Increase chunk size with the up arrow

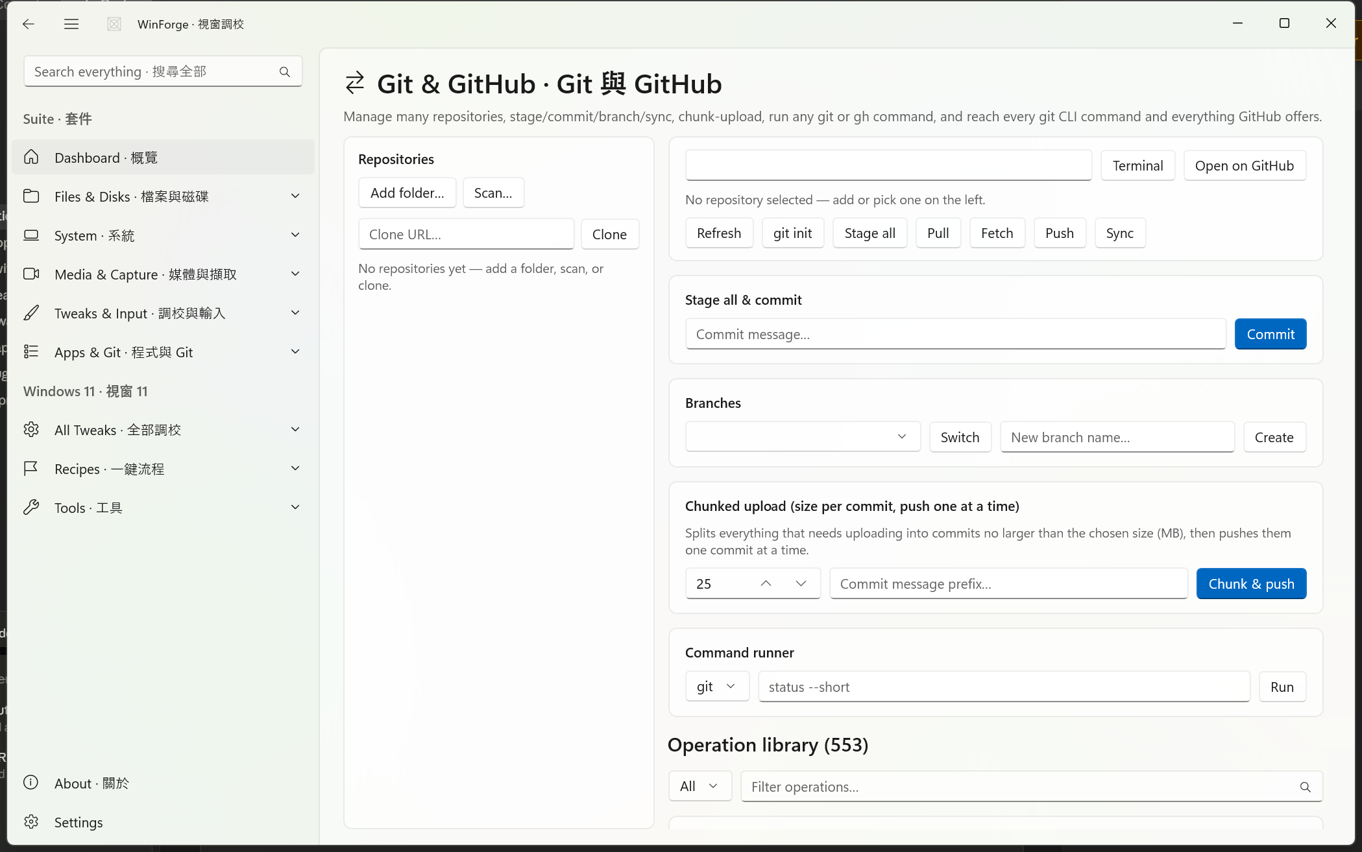click(766, 584)
